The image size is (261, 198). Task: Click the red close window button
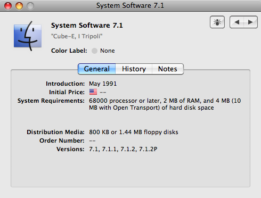click(x=8, y=6)
